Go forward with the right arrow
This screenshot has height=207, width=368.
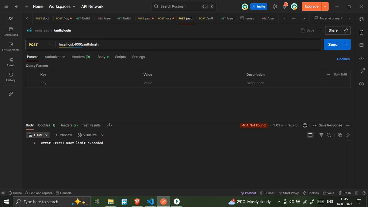(26, 6)
